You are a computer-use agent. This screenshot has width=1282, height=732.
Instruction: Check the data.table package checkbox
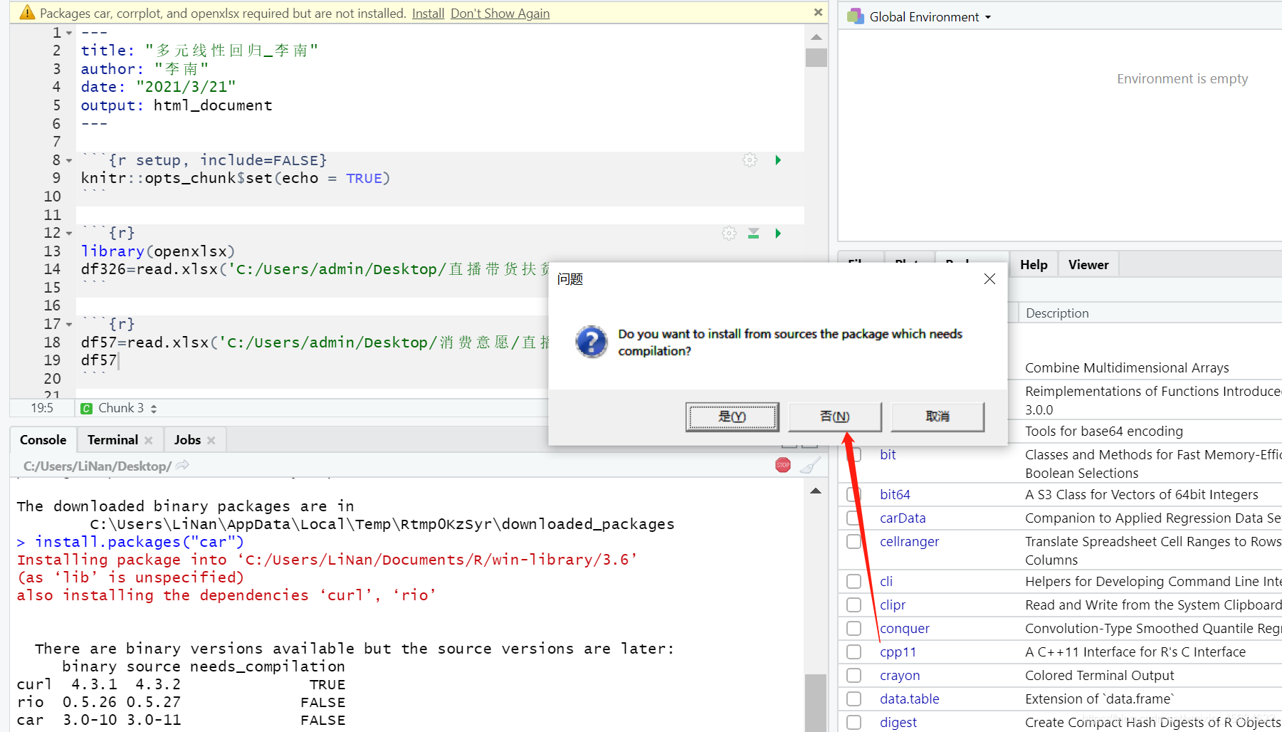click(x=853, y=699)
